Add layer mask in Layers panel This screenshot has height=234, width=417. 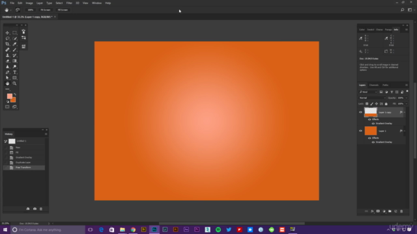click(x=378, y=211)
